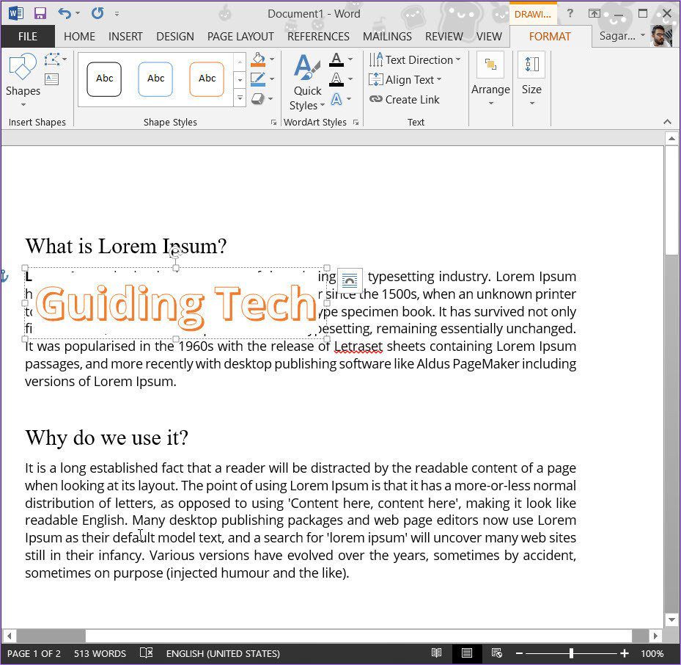Click the Shape Fill paint bucket icon
The image size is (681, 665).
[x=258, y=59]
